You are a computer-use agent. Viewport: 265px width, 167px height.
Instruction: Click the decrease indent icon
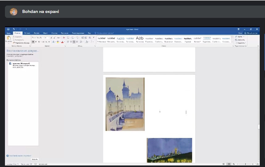pos(83,38)
